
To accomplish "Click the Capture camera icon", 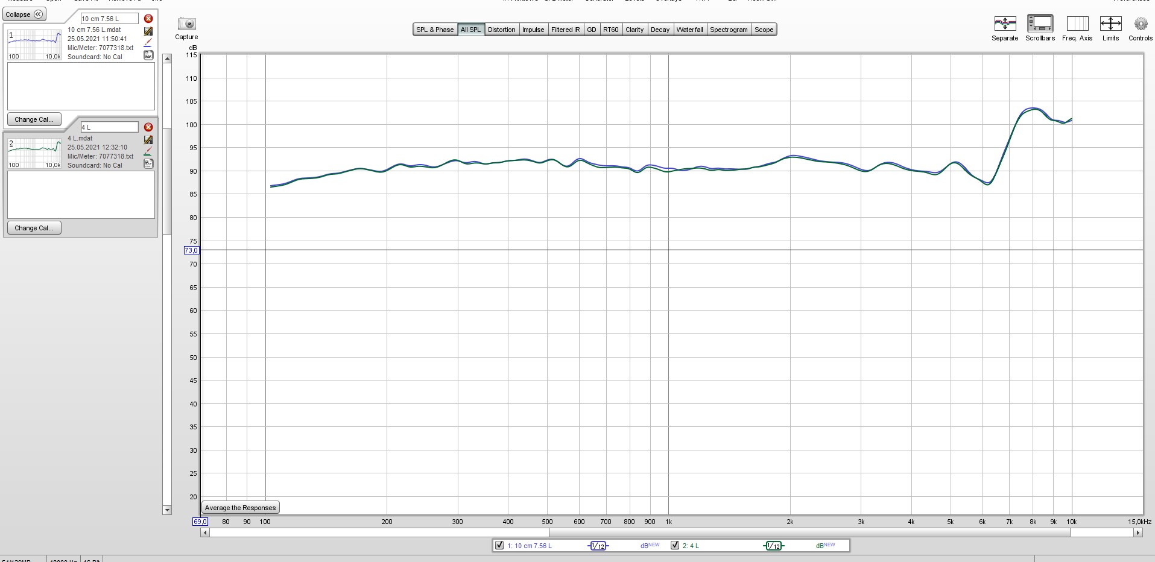I will tap(187, 24).
